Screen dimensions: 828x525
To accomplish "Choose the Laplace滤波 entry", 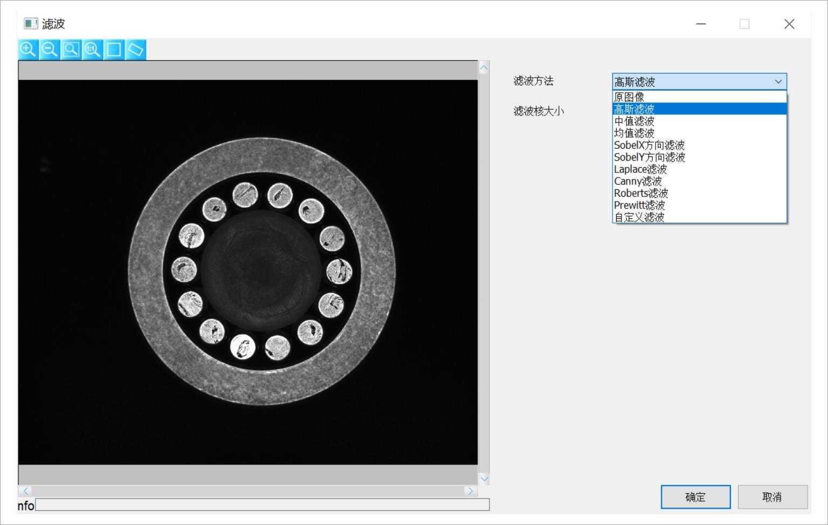I will 699,169.
